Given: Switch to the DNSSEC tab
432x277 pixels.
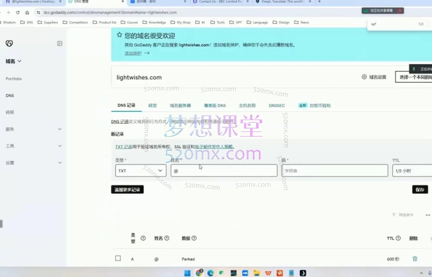Looking at the screenshot, I should click(276, 105).
